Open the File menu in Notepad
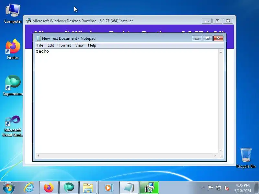Screen dimensions: 259x194 tap(40, 45)
